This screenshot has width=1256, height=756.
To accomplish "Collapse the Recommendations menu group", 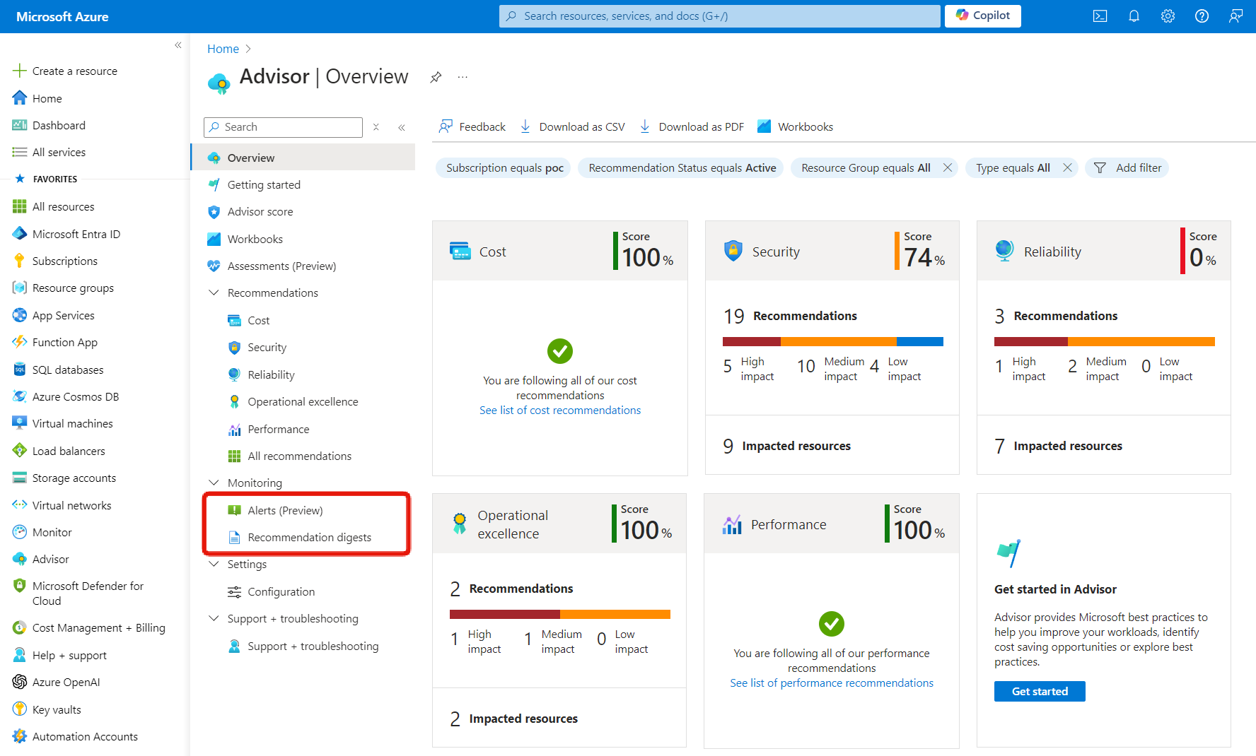I will tap(214, 293).
